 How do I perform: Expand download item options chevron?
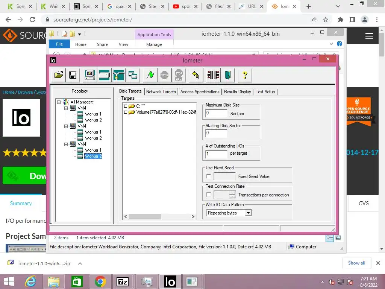(80, 263)
